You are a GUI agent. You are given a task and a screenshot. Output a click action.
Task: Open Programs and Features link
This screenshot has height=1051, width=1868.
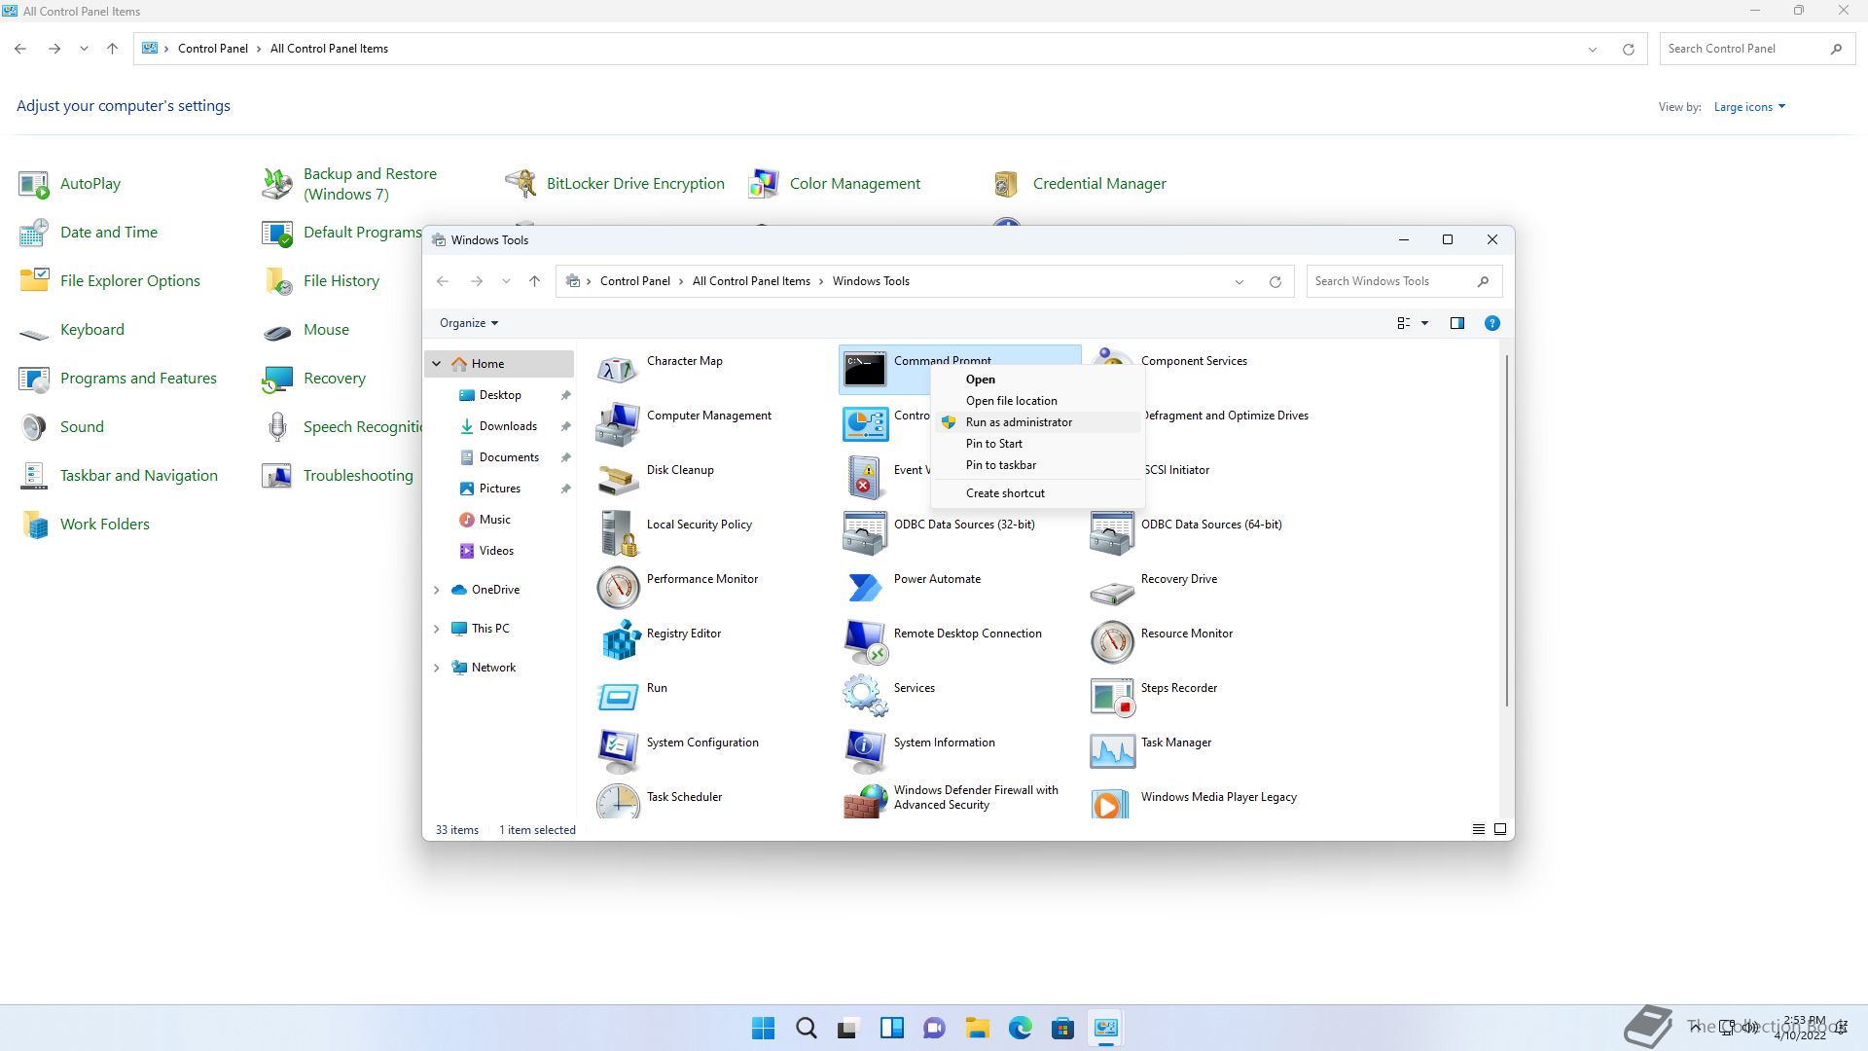pos(138,378)
